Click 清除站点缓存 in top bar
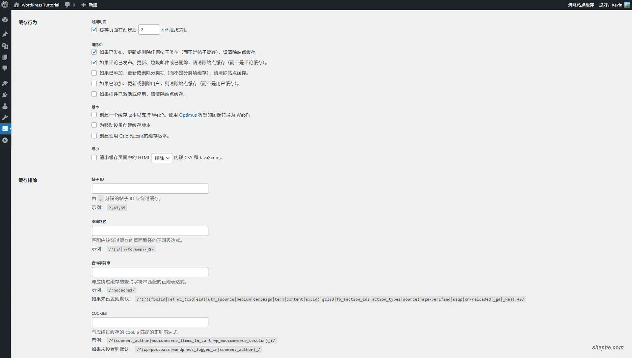Viewport: 632px width, 358px height. click(581, 5)
